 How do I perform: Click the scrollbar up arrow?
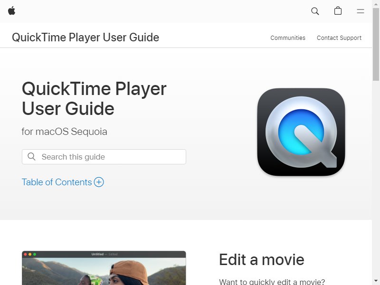pos(376,4)
